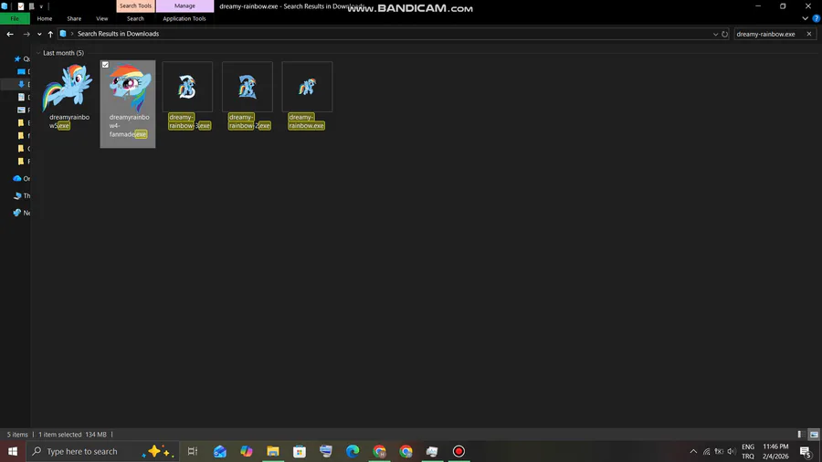822x462 pixels.
Task: Open the Windows Start menu
Action: [x=13, y=451]
